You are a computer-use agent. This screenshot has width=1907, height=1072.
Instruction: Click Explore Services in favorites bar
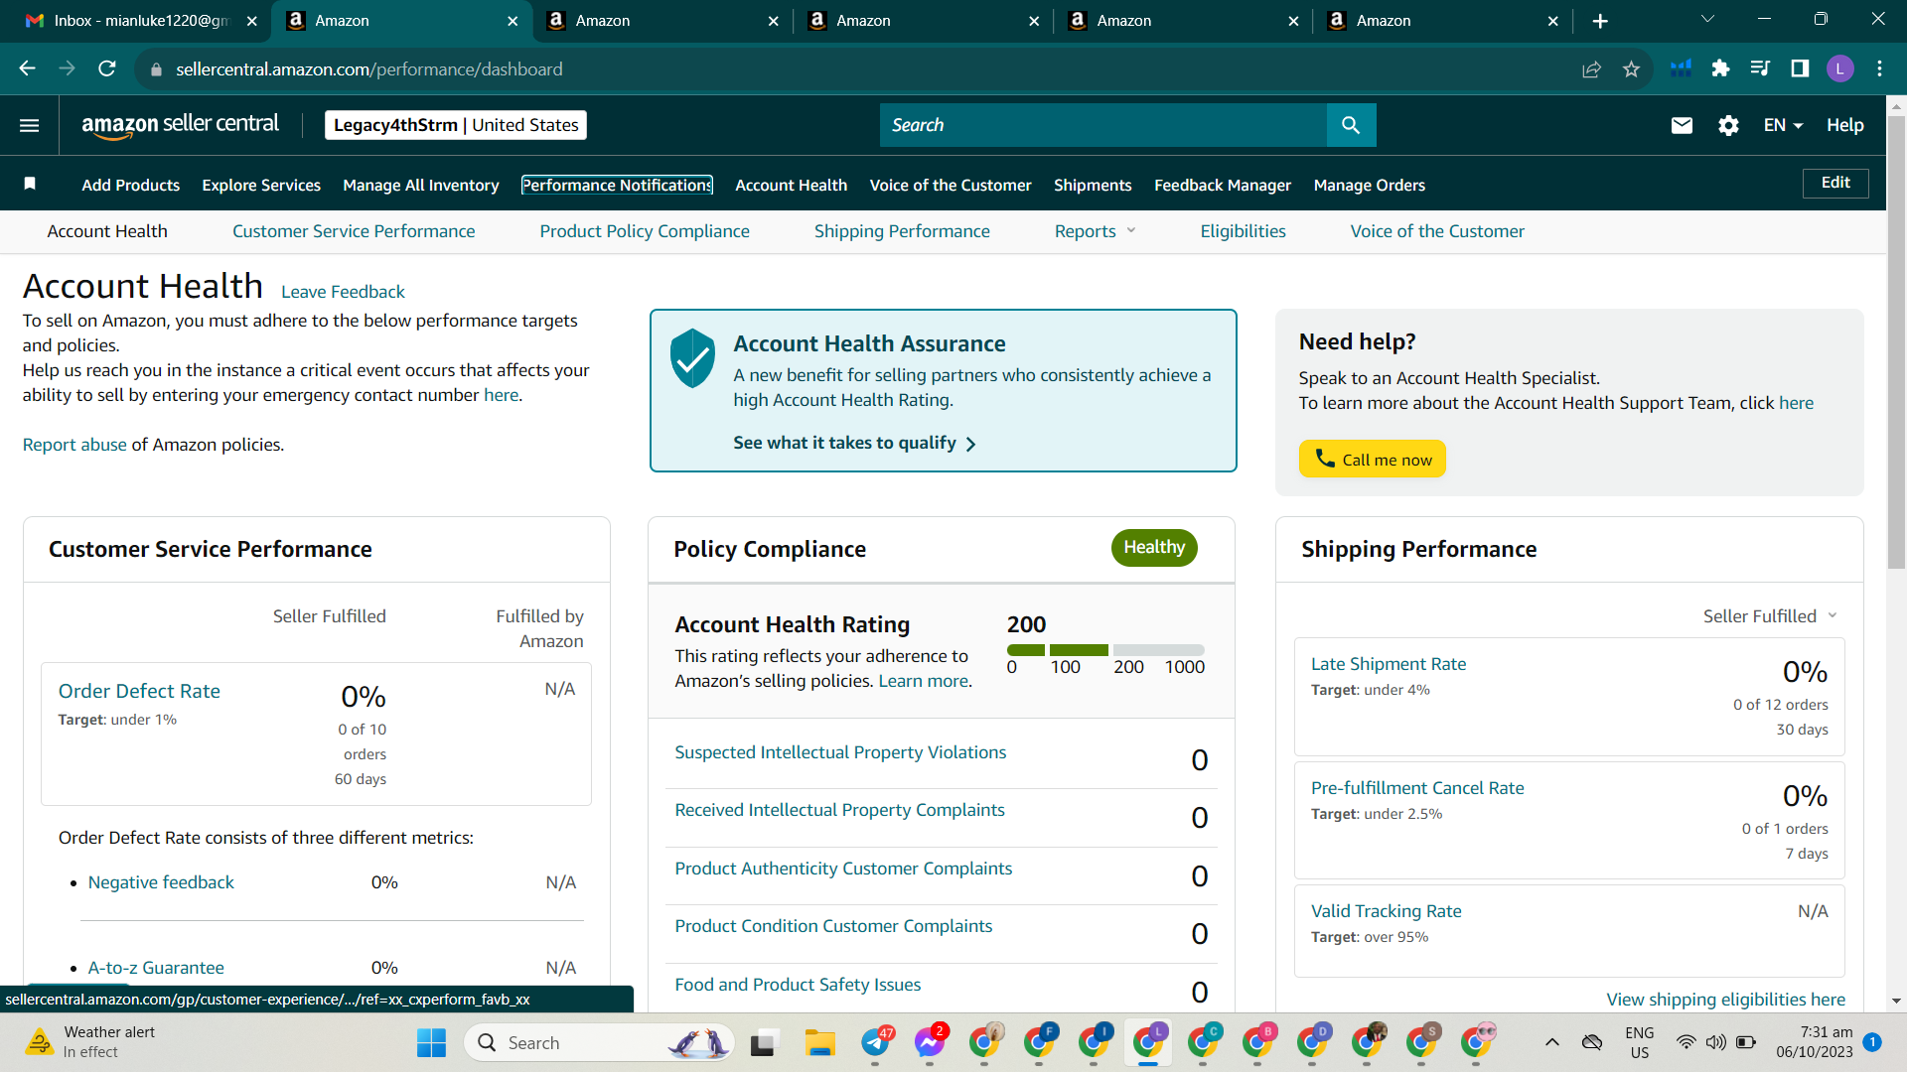pos(261,185)
